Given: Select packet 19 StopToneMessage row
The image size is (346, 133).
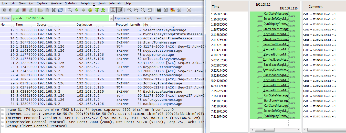Looking at the screenshot, I should [x=102, y=55].
